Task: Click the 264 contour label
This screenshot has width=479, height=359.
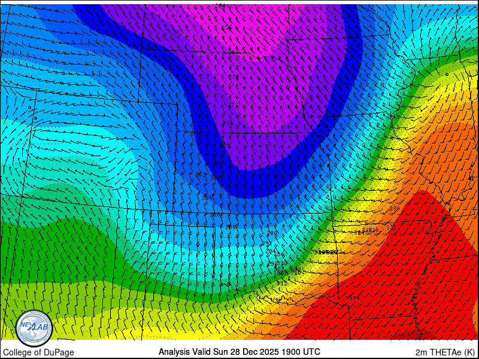Action: tap(220, 5)
